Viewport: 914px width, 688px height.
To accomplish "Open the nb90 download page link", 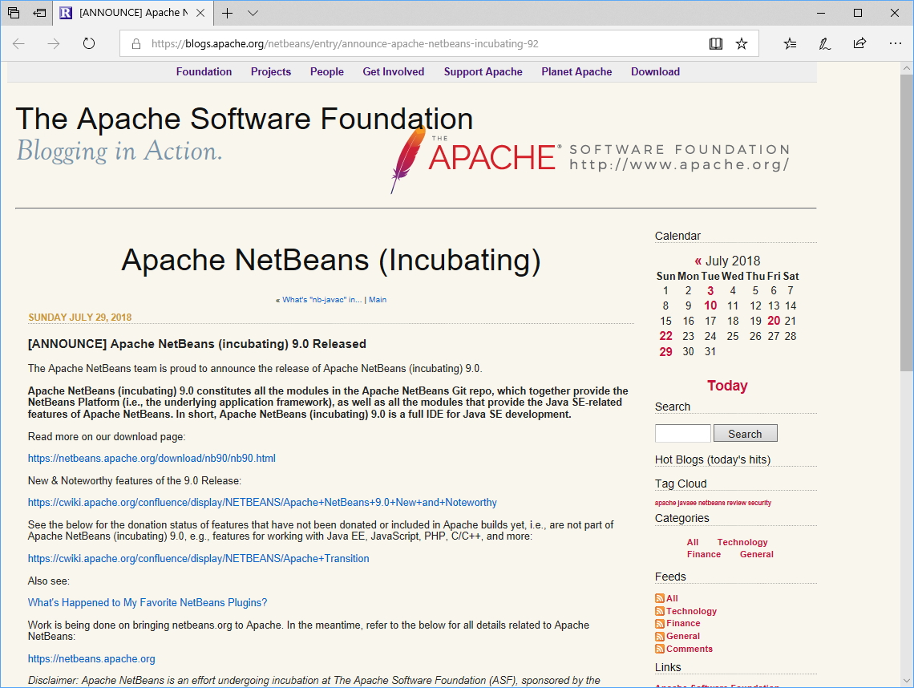I will 152,458.
